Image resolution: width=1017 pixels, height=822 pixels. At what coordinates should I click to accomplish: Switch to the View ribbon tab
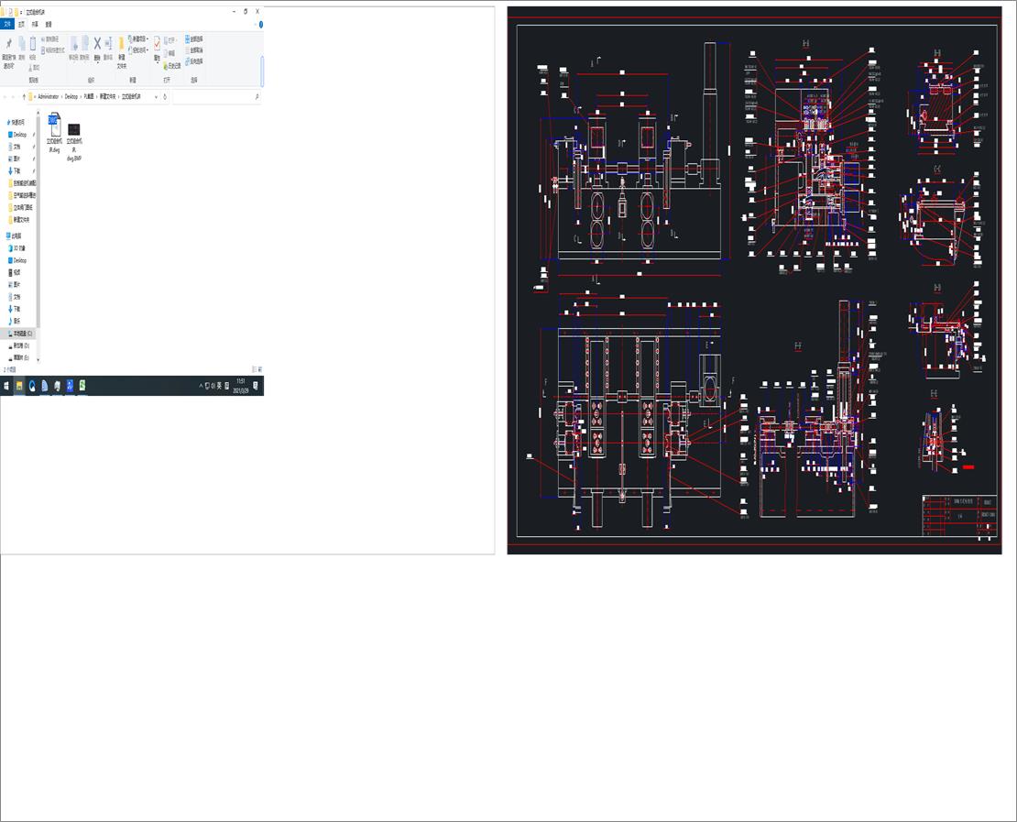[48, 24]
